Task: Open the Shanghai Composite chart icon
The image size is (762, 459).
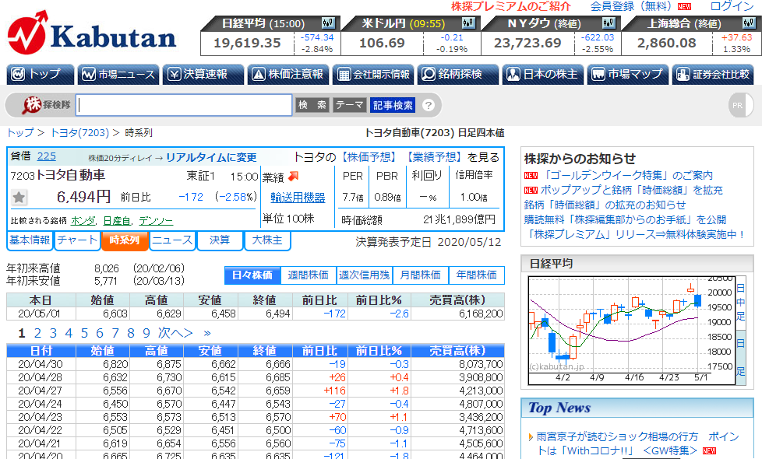Action: click(749, 23)
